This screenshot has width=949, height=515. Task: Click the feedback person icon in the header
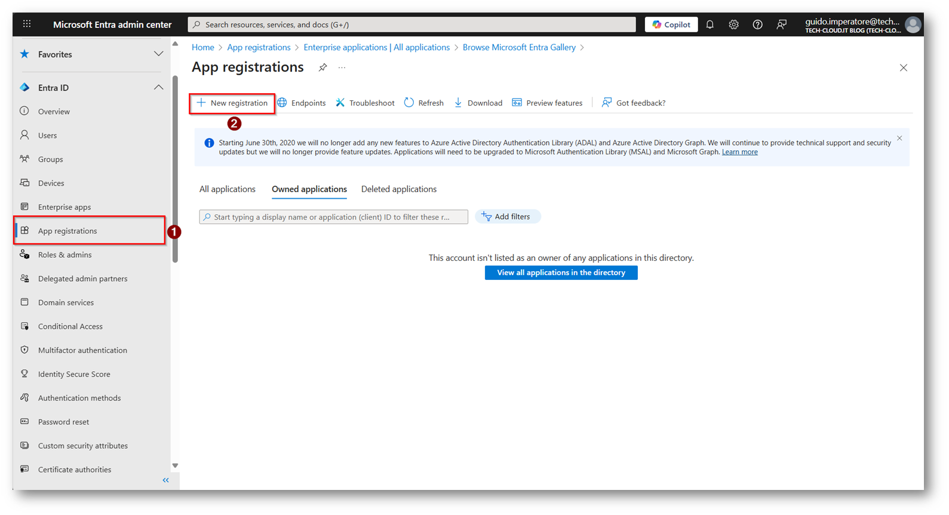(781, 24)
